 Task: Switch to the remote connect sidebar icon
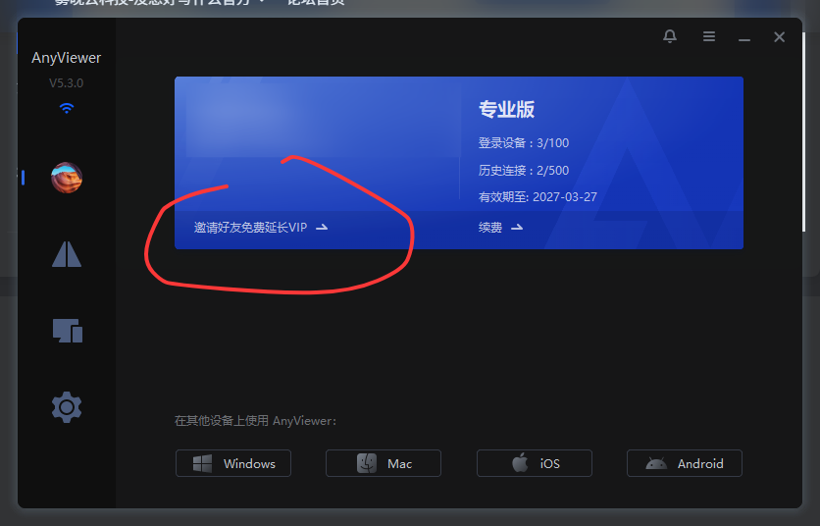[x=67, y=254]
